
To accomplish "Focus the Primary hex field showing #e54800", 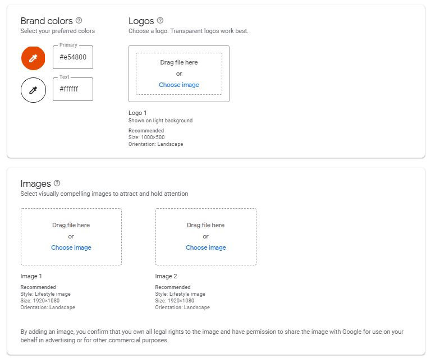I will [73, 57].
